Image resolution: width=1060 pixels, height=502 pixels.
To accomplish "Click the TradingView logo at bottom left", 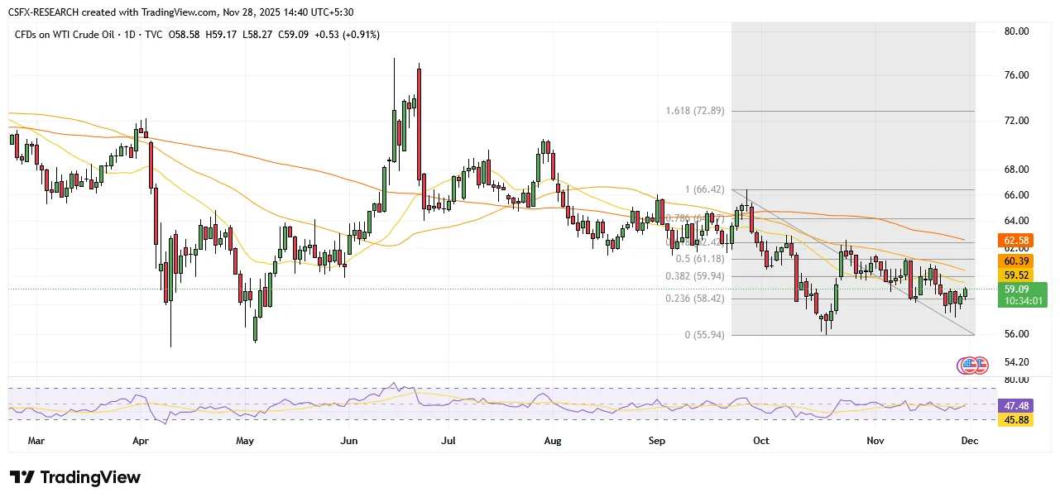I will tap(75, 478).
